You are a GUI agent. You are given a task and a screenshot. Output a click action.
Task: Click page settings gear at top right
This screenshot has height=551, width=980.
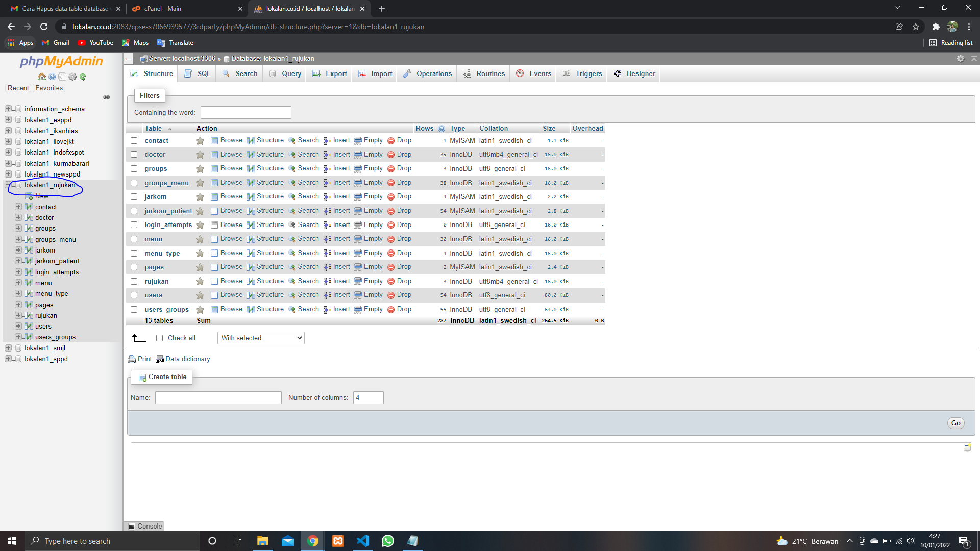pyautogui.click(x=960, y=59)
